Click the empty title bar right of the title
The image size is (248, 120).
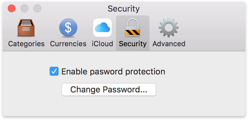coord(192,9)
